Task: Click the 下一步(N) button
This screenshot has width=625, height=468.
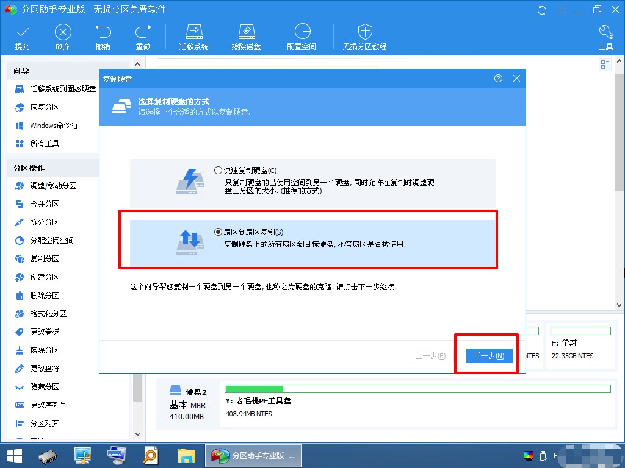Action: point(489,356)
